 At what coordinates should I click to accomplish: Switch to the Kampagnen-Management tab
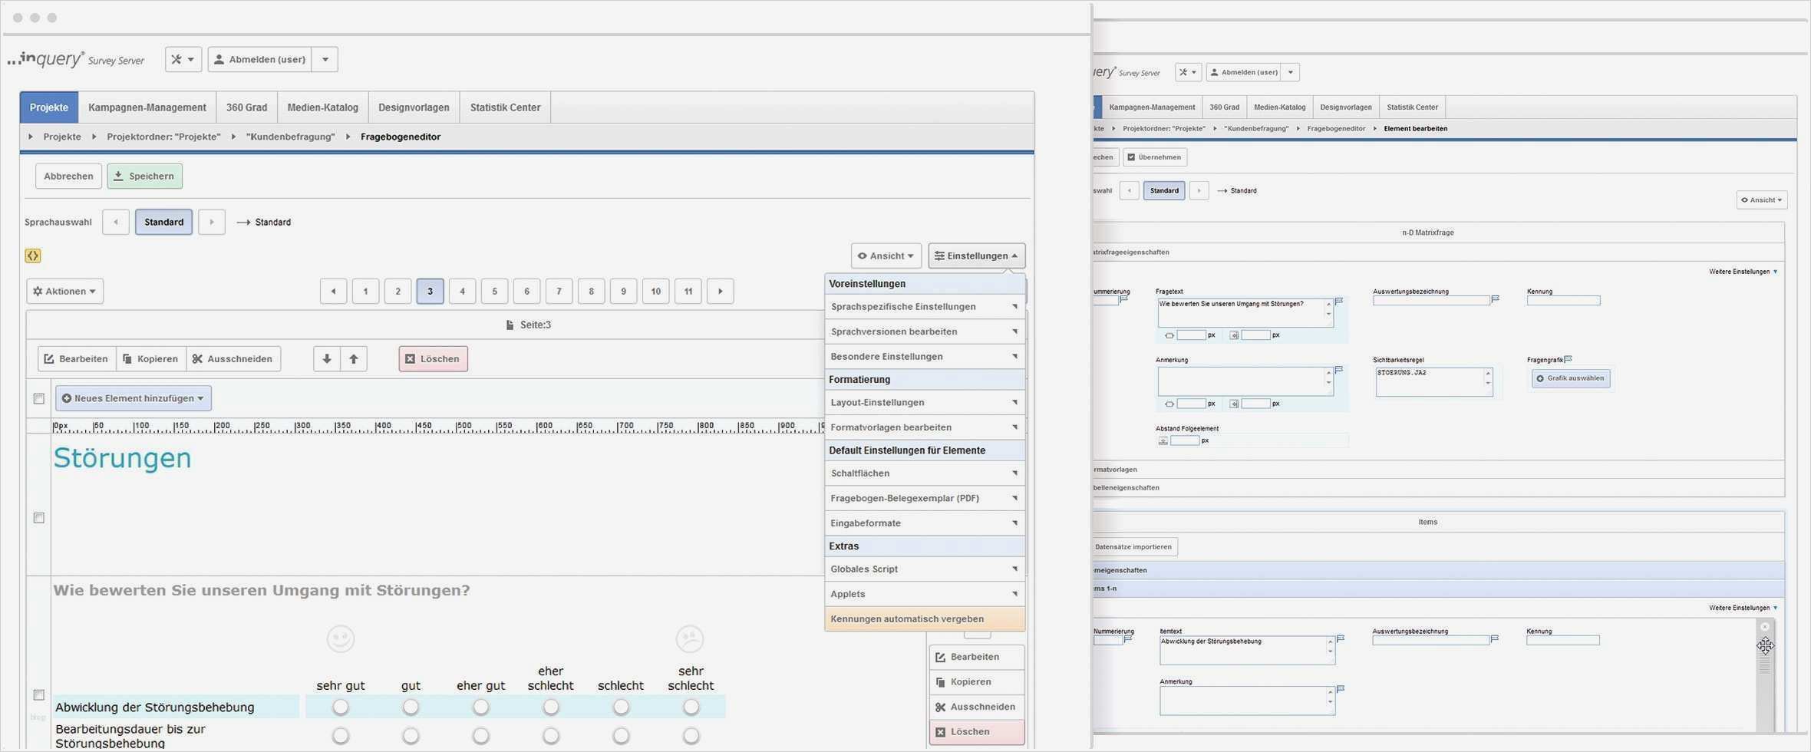(147, 107)
